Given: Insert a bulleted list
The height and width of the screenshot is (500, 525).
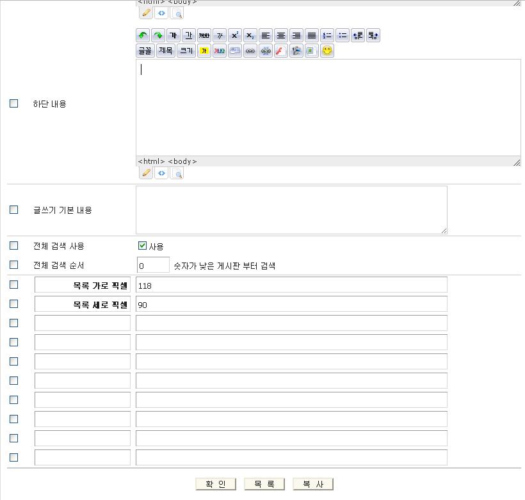Looking at the screenshot, I should click(x=343, y=35).
